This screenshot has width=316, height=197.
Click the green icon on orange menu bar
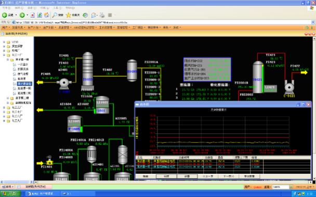pyautogui.click(x=307, y=27)
